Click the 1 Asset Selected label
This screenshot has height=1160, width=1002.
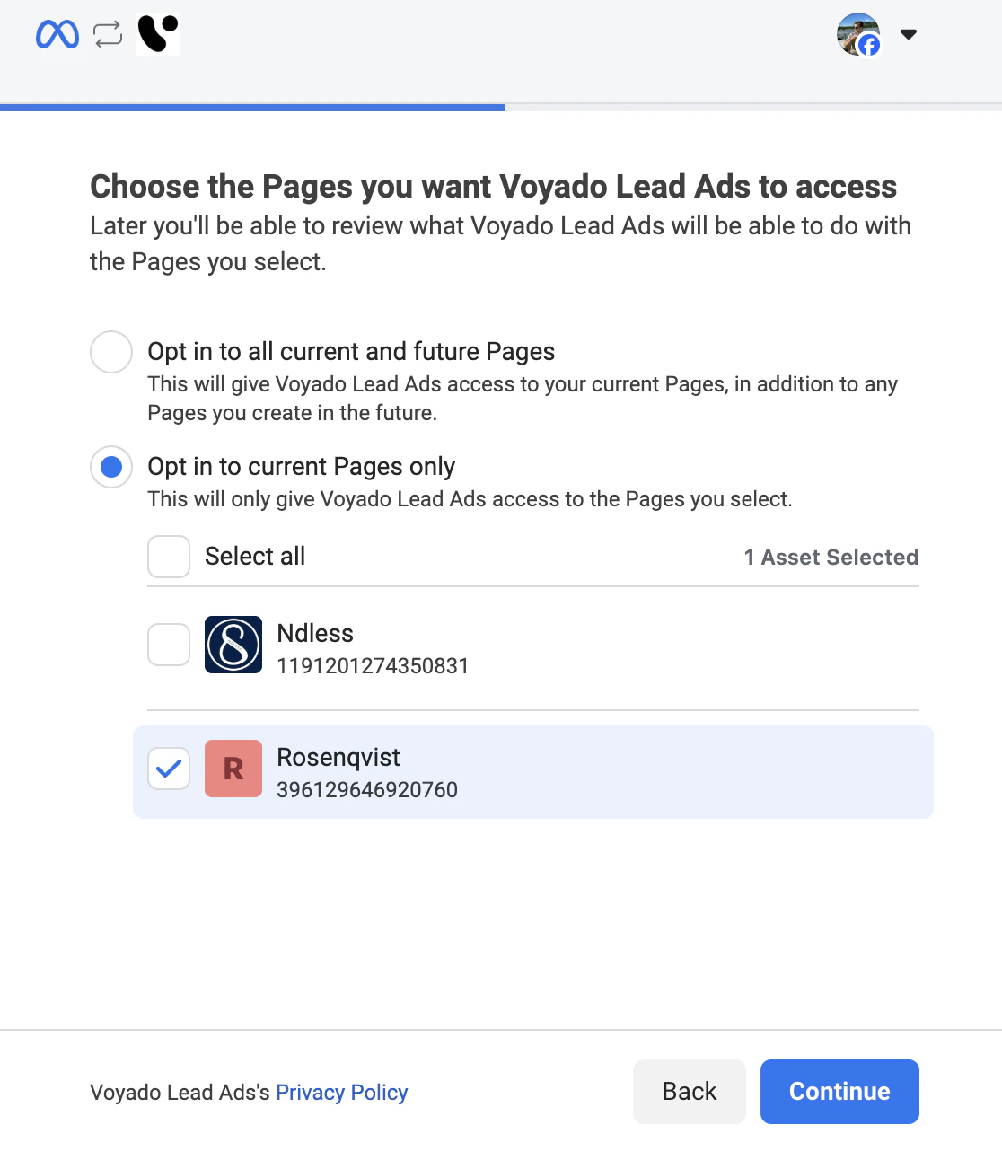831,557
